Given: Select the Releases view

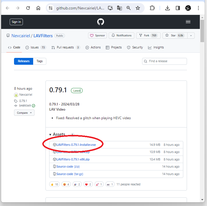Looking at the screenshot, I should [24, 61].
